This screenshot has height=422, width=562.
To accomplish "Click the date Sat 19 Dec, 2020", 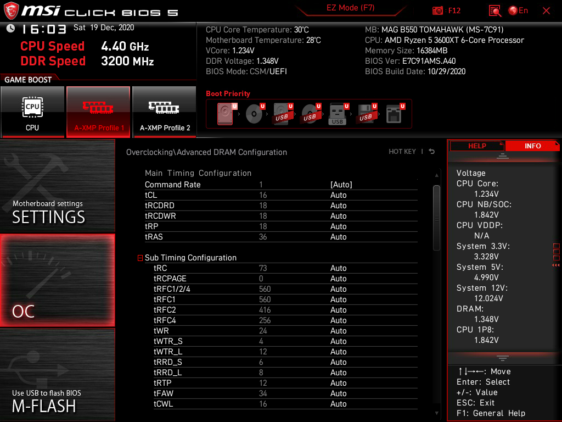I will 104,27.
